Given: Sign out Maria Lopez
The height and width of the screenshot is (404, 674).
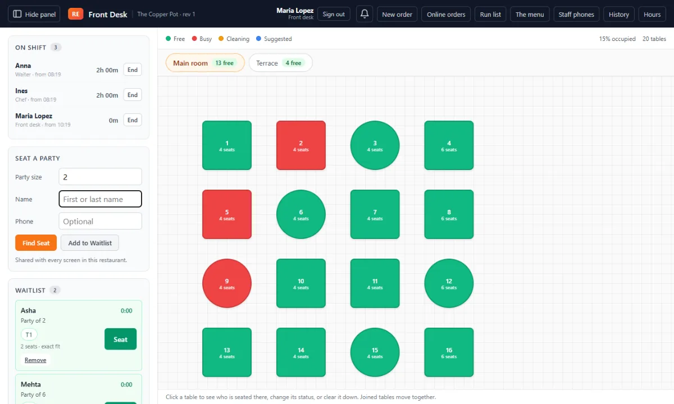Looking at the screenshot, I should click(x=334, y=14).
